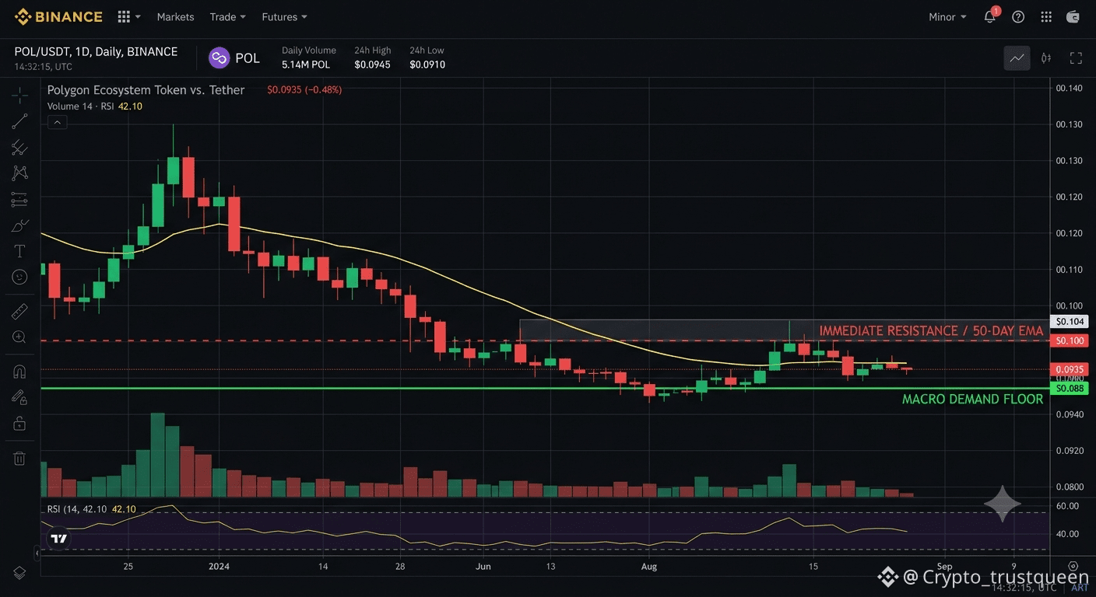Open the help question mark icon
Viewport: 1096px width, 597px height.
coord(1018,16)
